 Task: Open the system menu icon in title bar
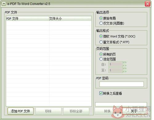coord(4,4)
